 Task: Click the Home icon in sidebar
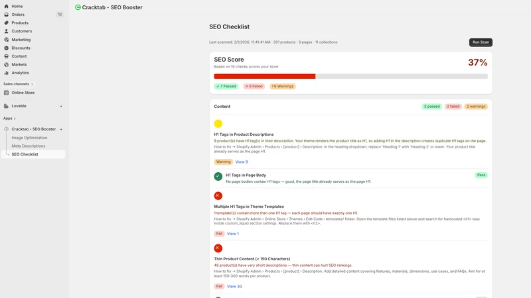tap(6, 6)
